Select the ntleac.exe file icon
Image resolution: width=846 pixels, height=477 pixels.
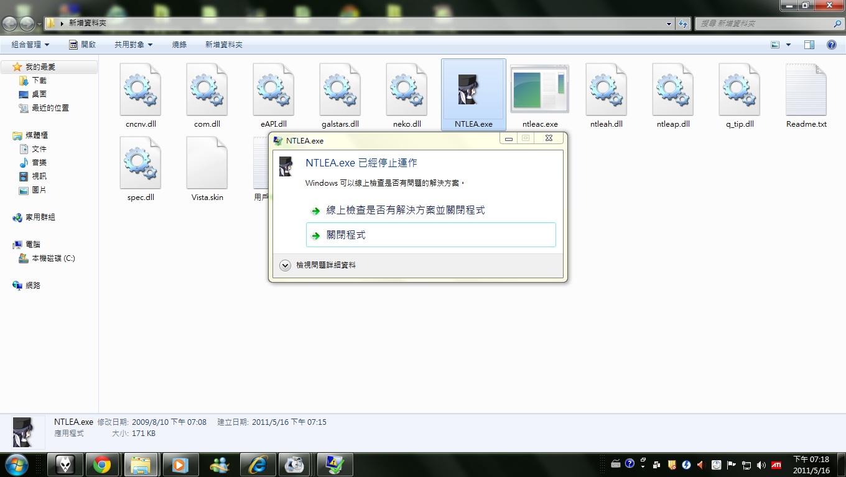tap(539, 91)
